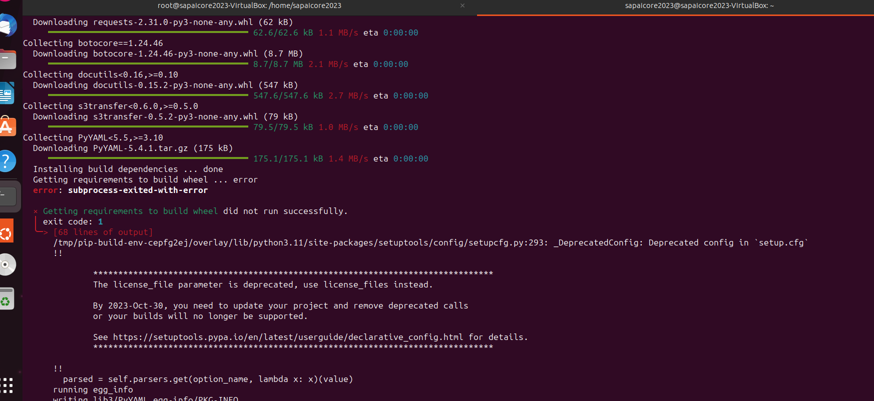Open the optical disc icon in dock

coord(7,264)
